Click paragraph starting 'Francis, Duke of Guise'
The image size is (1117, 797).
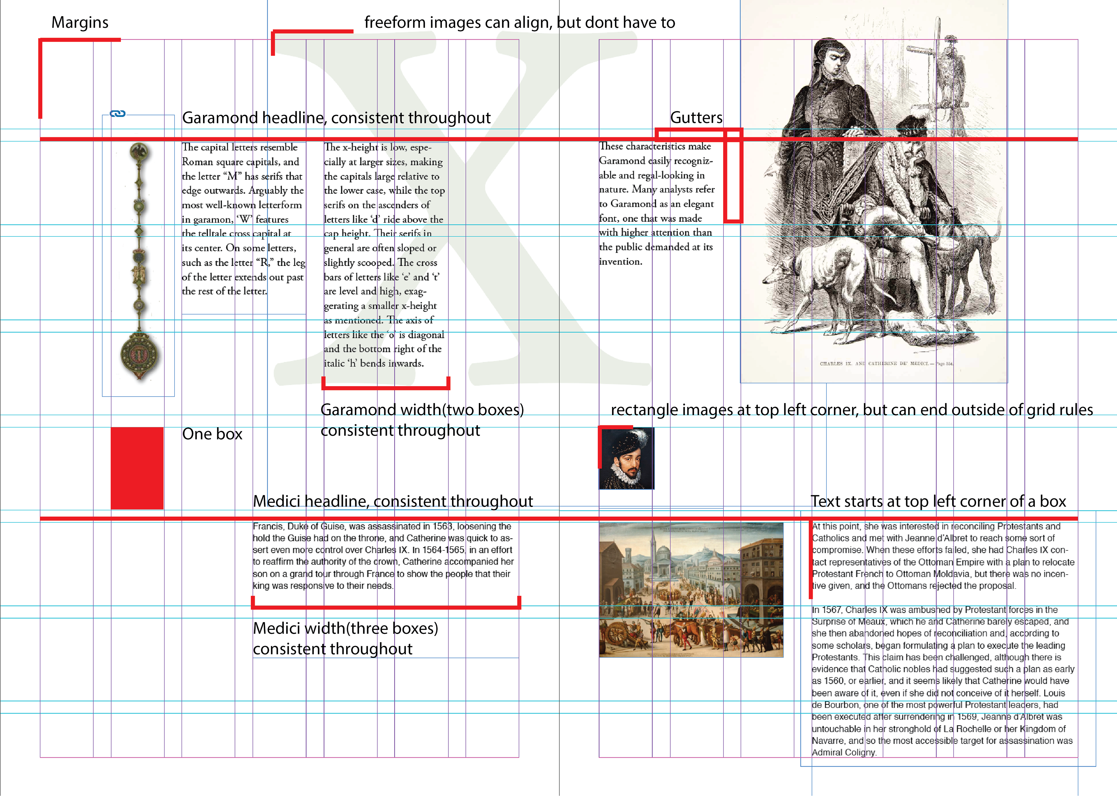(383, 555)
